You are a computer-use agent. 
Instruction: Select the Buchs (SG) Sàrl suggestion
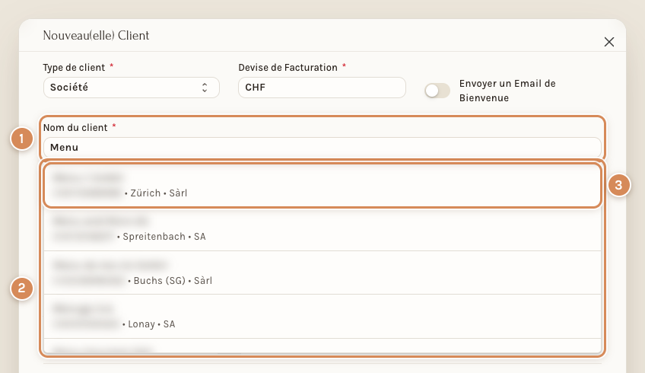(322, 273)
